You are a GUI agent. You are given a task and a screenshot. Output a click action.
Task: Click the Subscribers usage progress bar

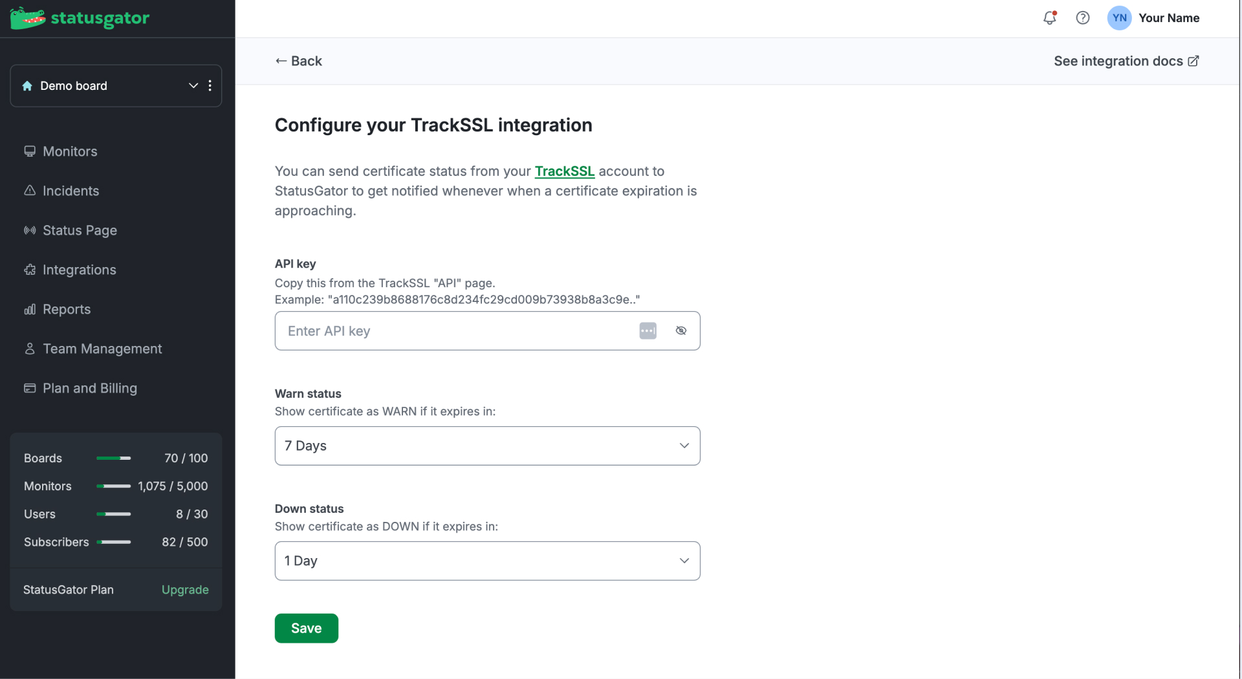point(113,542)
